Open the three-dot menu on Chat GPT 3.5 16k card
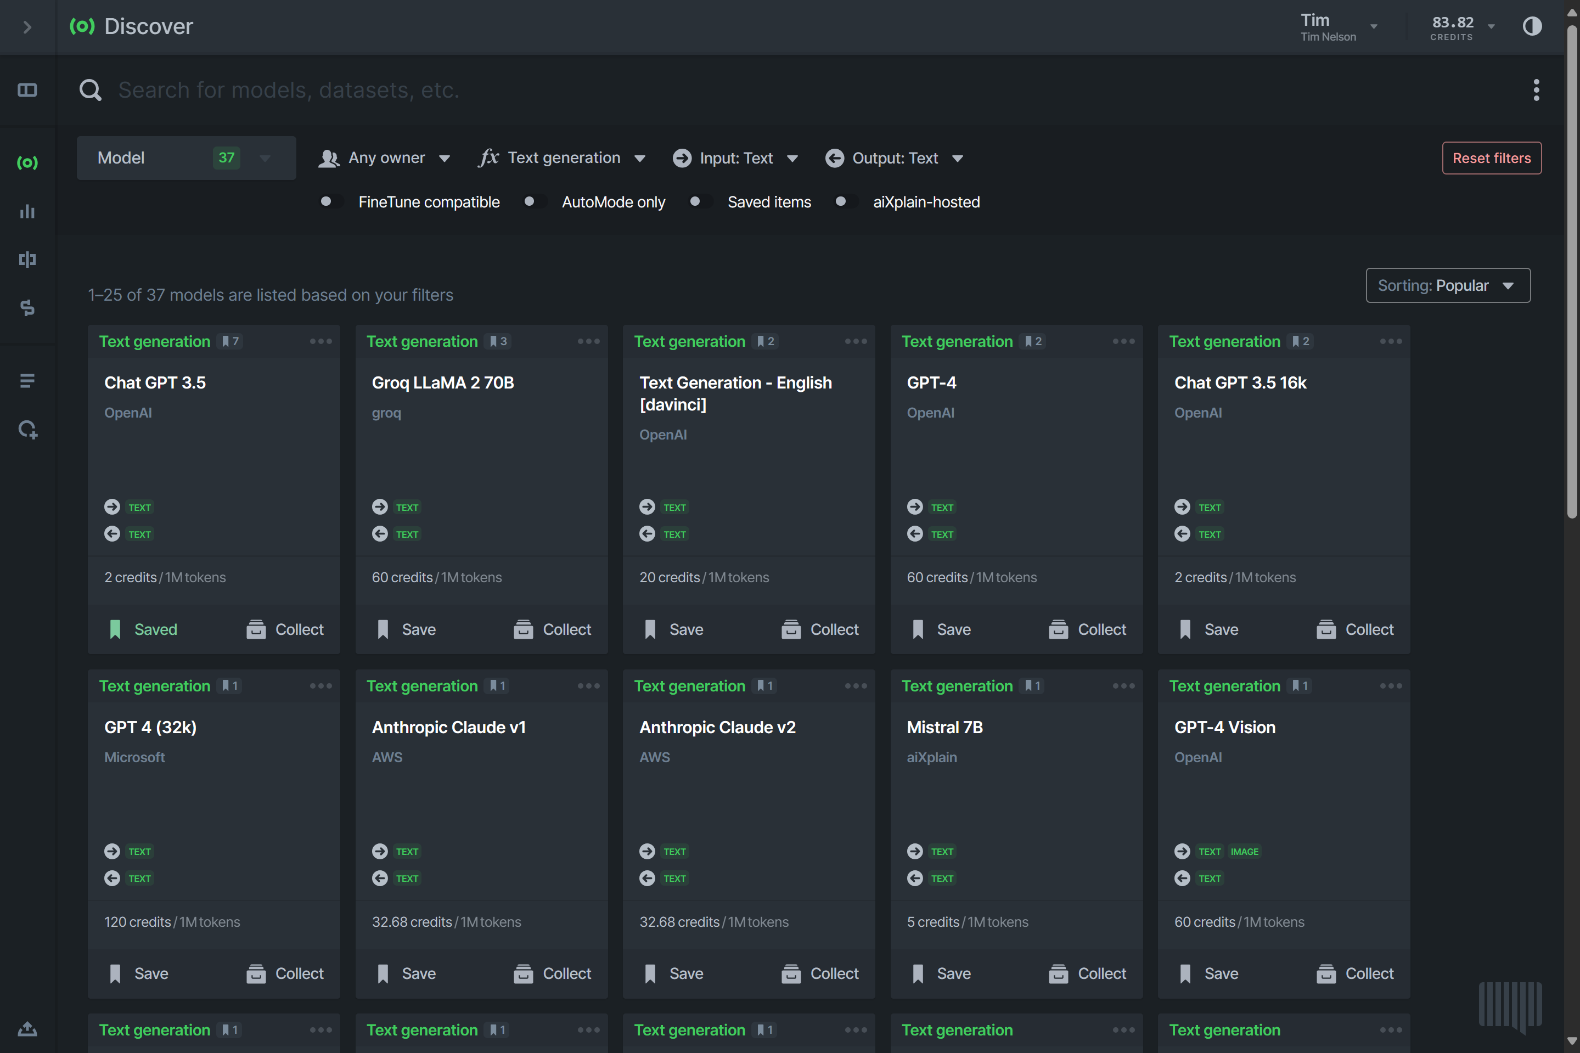Viewport: 1580px width, 1053px height. 1391,341
